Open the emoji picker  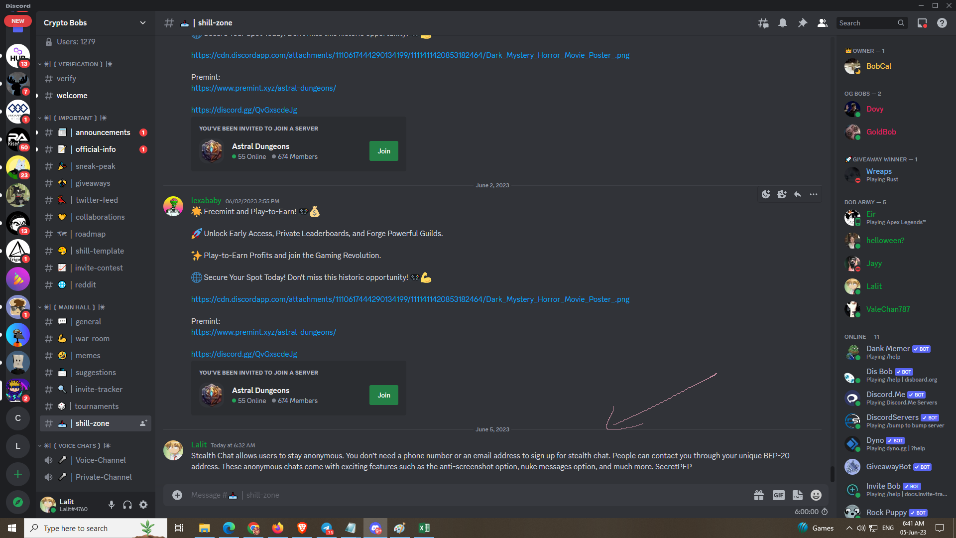pos(816,495)
